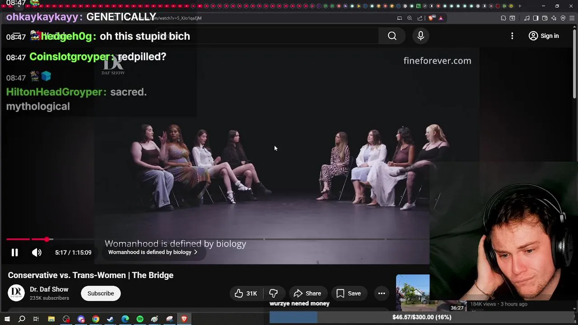Switch to Brave browser on taskbar
Image resolution: width=578 pixels, height=325 pixels.
pos(184,319)
